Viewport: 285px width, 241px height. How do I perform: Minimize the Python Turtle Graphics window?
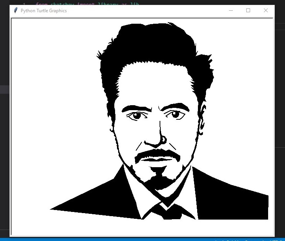click(231, 10)
